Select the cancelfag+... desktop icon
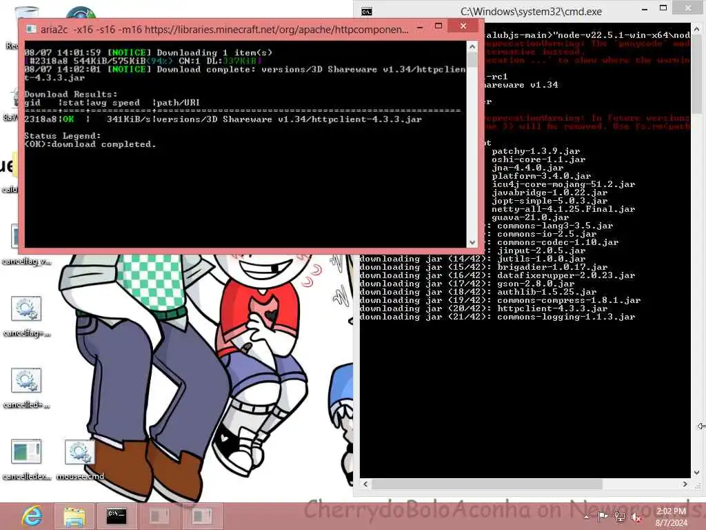706x530 pixels. point(27,317)
